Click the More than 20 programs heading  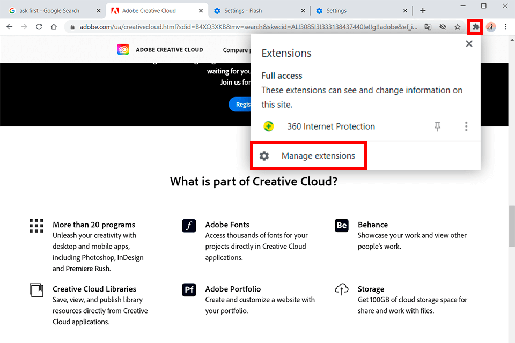click(94, 225)
